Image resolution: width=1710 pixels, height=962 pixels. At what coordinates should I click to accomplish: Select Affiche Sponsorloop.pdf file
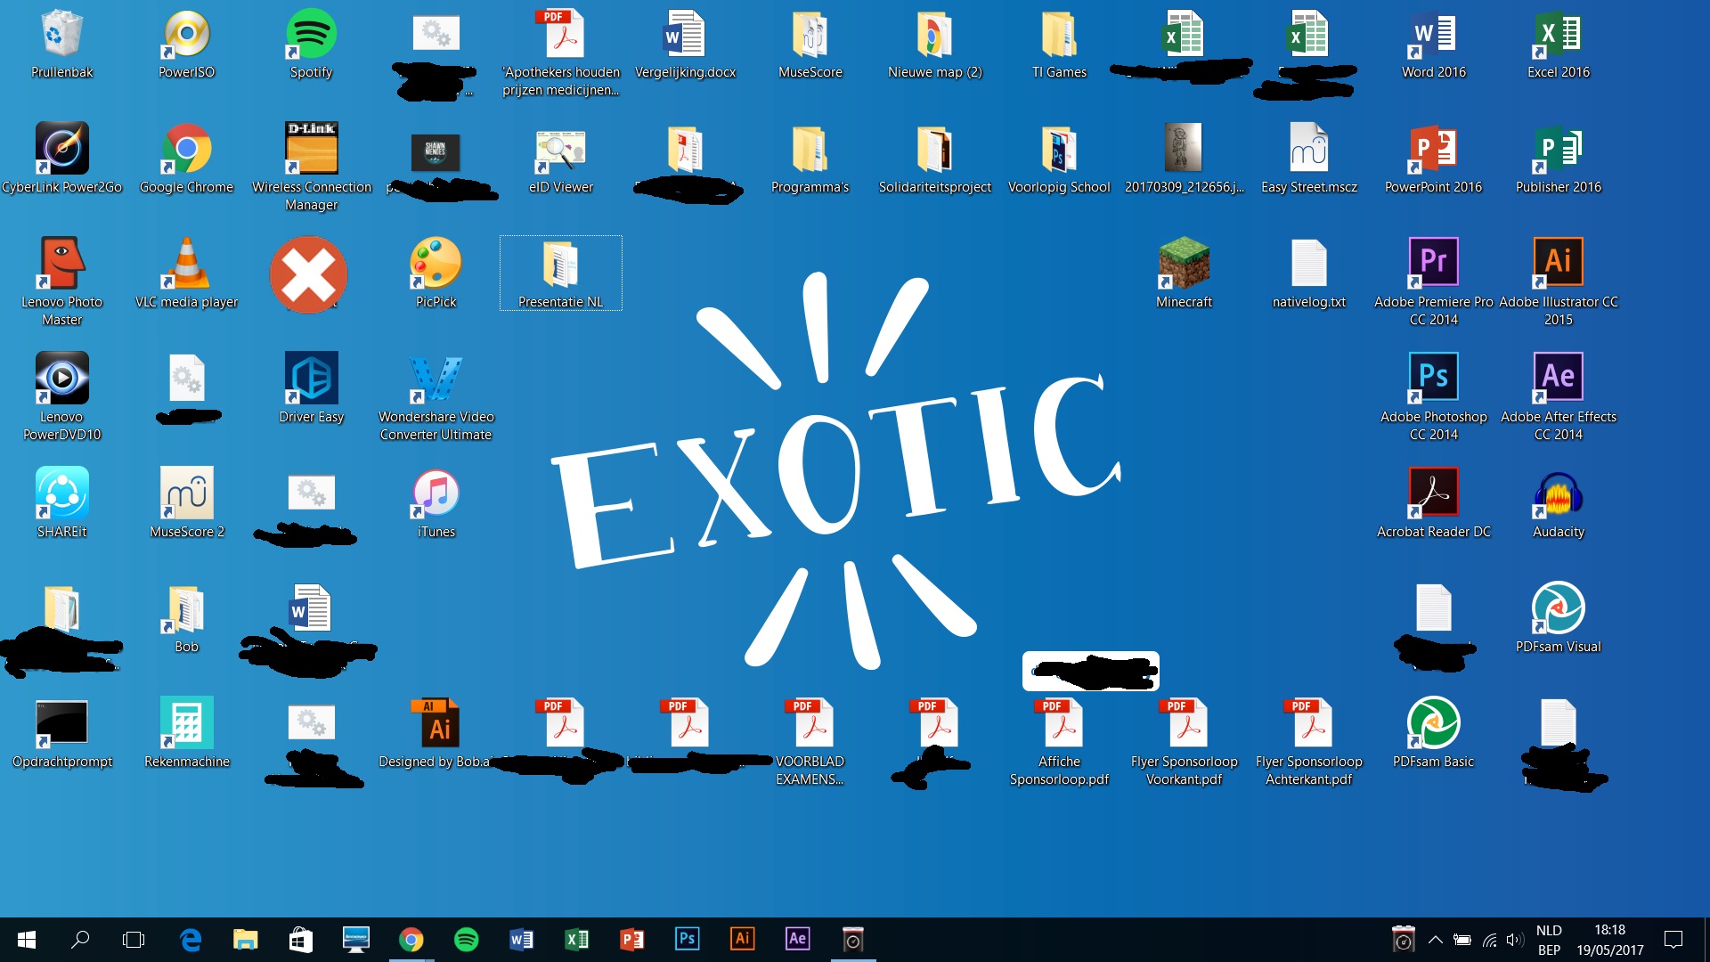(1059, 723)
